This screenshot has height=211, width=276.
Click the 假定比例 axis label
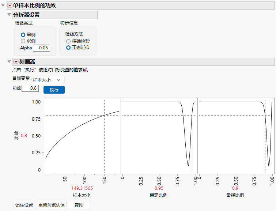pos(159,195)
